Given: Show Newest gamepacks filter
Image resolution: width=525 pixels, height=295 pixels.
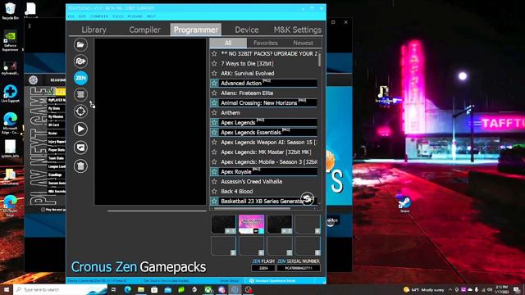Looking at the screenshot, I should 303,43.
